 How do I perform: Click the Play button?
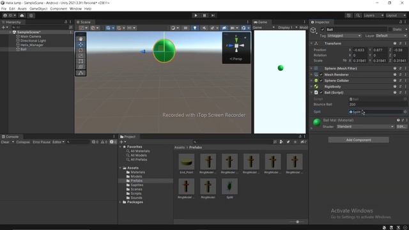(196, 15)
